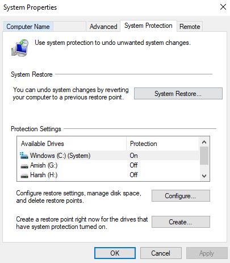Screen dimensions: 230x263
Task: Click the Amish (G:) drive icon
Action: (24, 166)
